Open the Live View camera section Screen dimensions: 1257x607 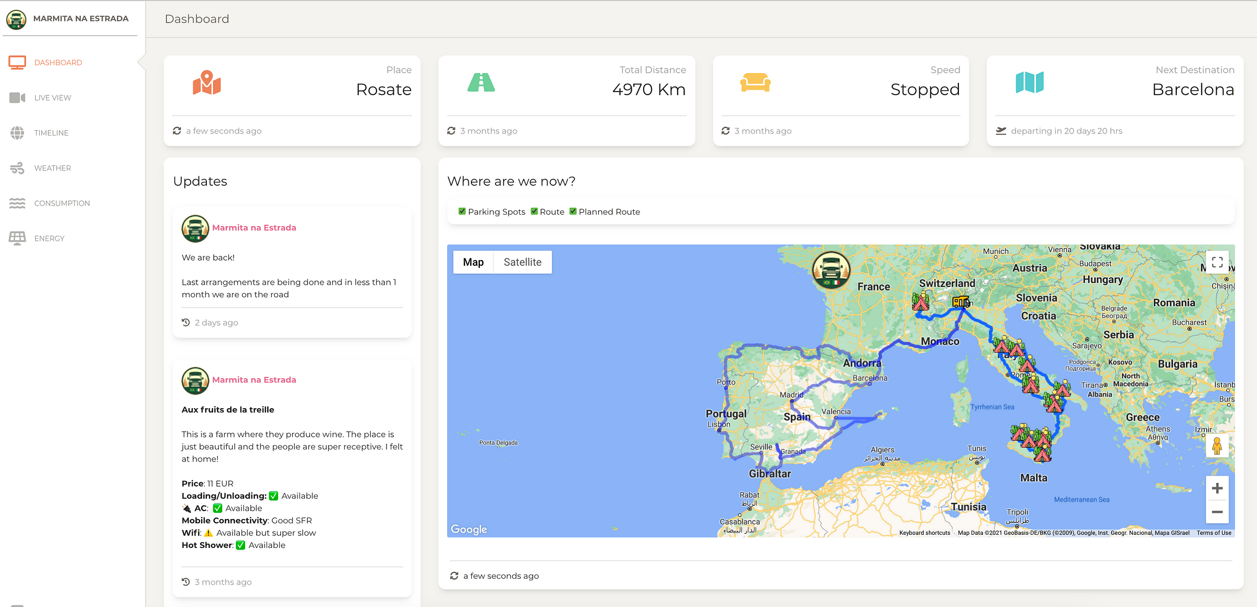tap(52, 97)
